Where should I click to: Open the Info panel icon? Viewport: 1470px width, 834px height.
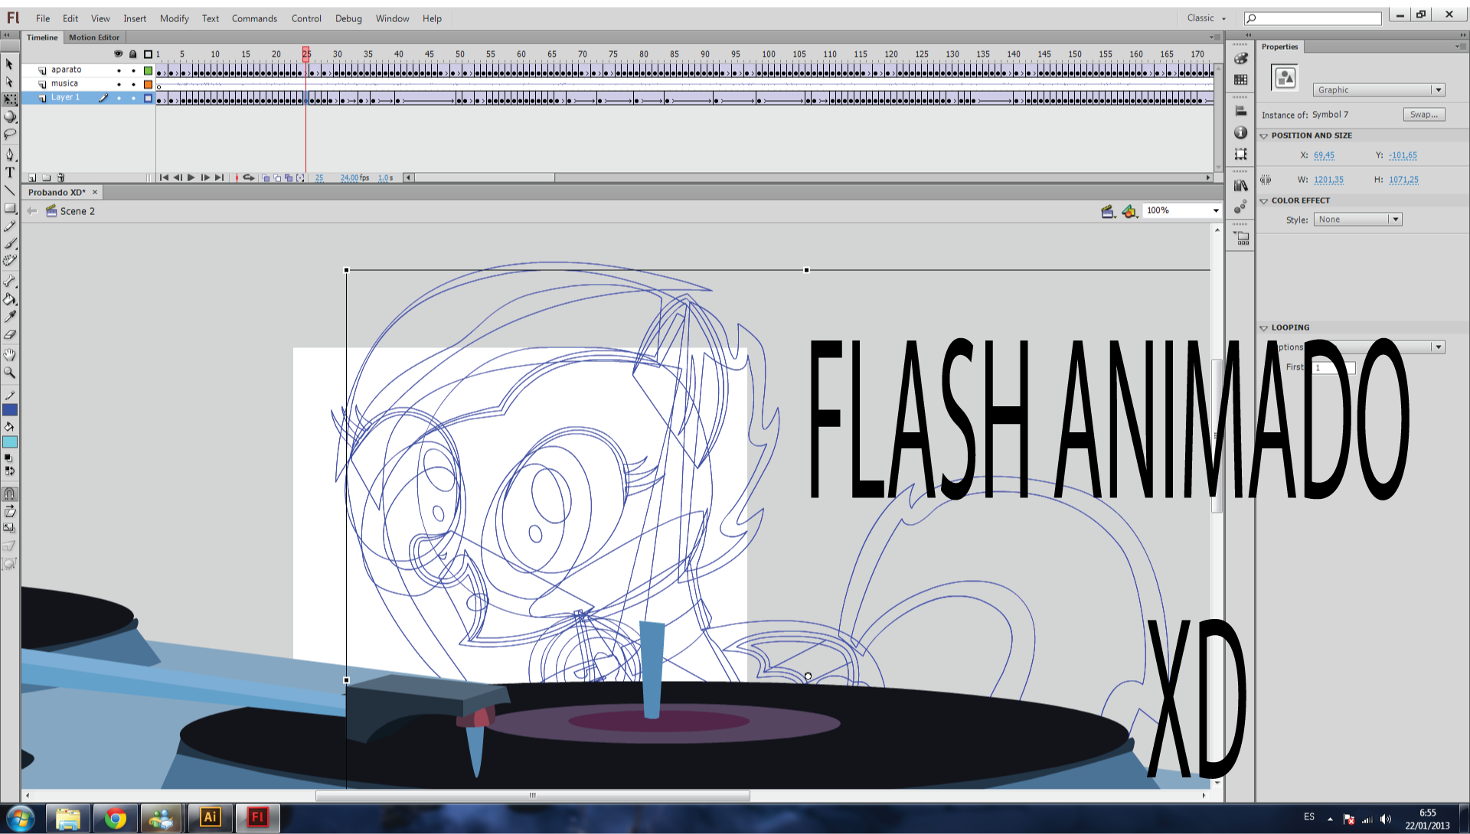pos(1241,132)
